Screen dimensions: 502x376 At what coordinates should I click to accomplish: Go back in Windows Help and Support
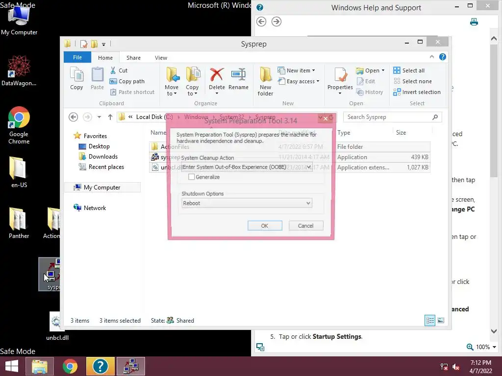click(x=261, y=22)
